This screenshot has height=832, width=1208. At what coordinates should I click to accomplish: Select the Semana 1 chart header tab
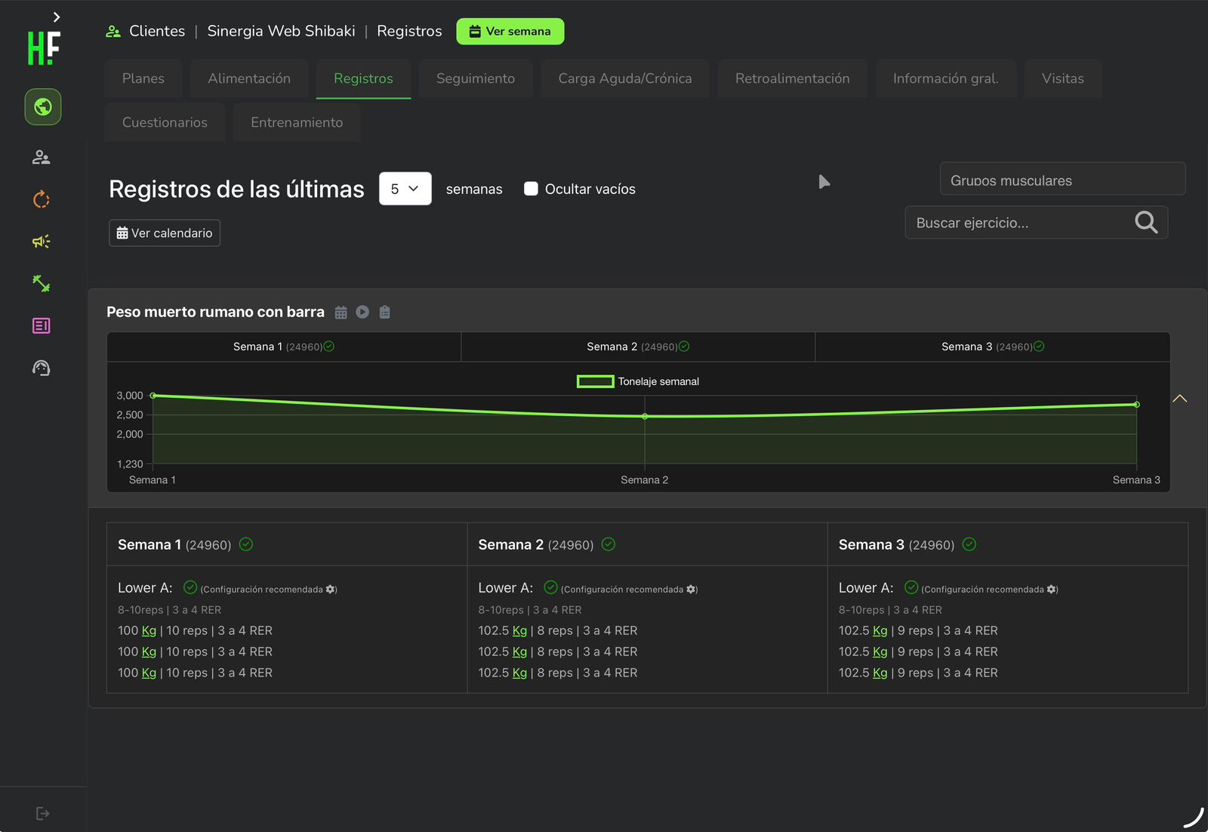tap(284, 347)
